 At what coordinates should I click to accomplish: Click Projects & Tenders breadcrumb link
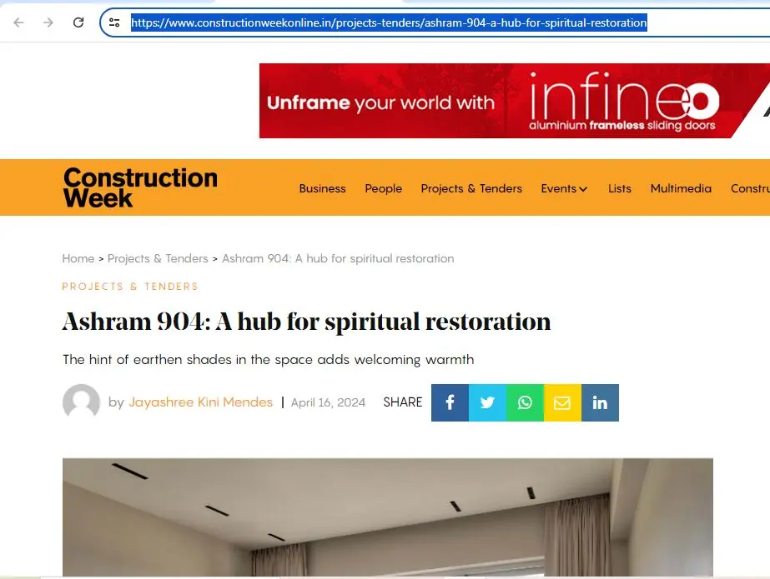click(158, 258)
